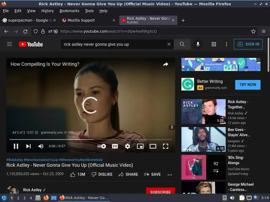Open #RickAstley hashtag link
Image resolution: width=270 pixels, height=202 pixels.
tap(15, 160)
